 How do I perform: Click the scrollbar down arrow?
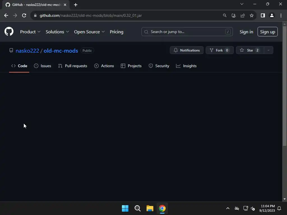click(x=284, y=199)
